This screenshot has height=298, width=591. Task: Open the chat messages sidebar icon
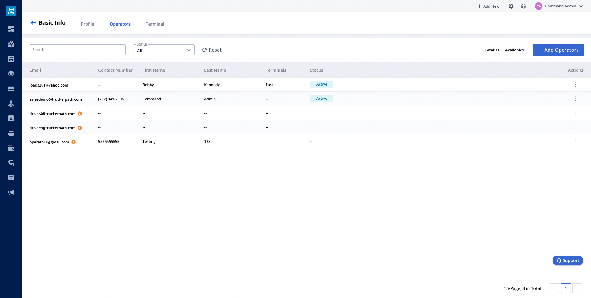pos(11,178)
